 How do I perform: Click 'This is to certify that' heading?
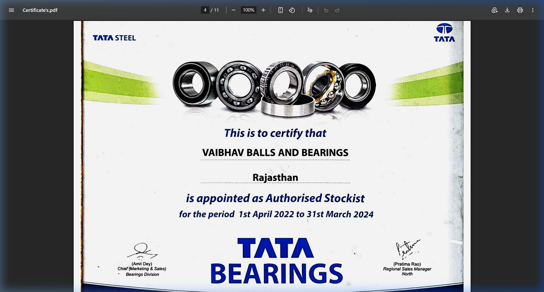pyautogui.click(x=275, y=133)
